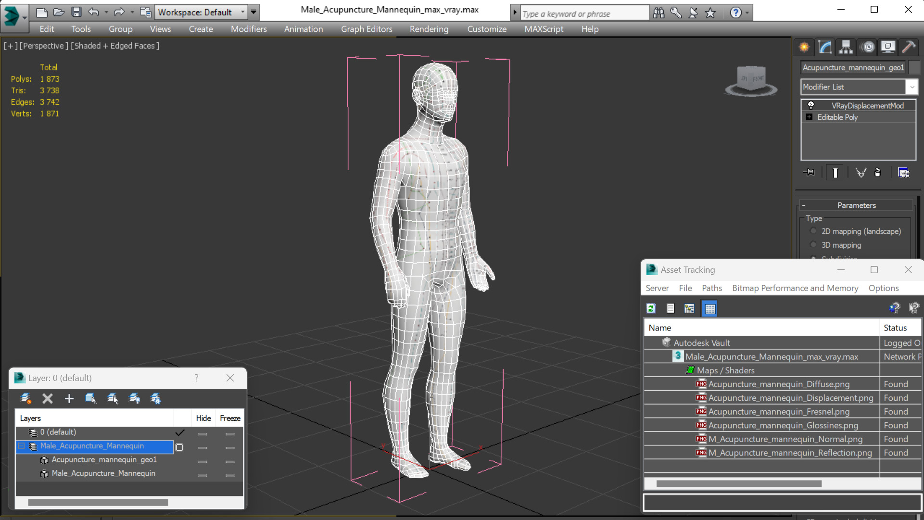Image resolution: width=924 pixels, height=520 pixels.
Task: Create new layer in Layer dialog
Action: click(26, 398)
